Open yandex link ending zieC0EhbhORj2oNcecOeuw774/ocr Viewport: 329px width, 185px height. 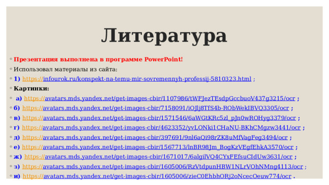click(157, 176)
